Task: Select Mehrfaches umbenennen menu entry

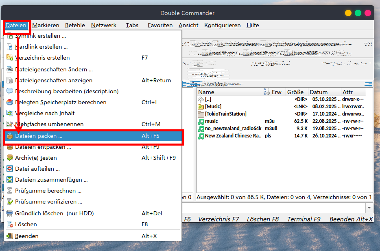Action: [49, 124]
